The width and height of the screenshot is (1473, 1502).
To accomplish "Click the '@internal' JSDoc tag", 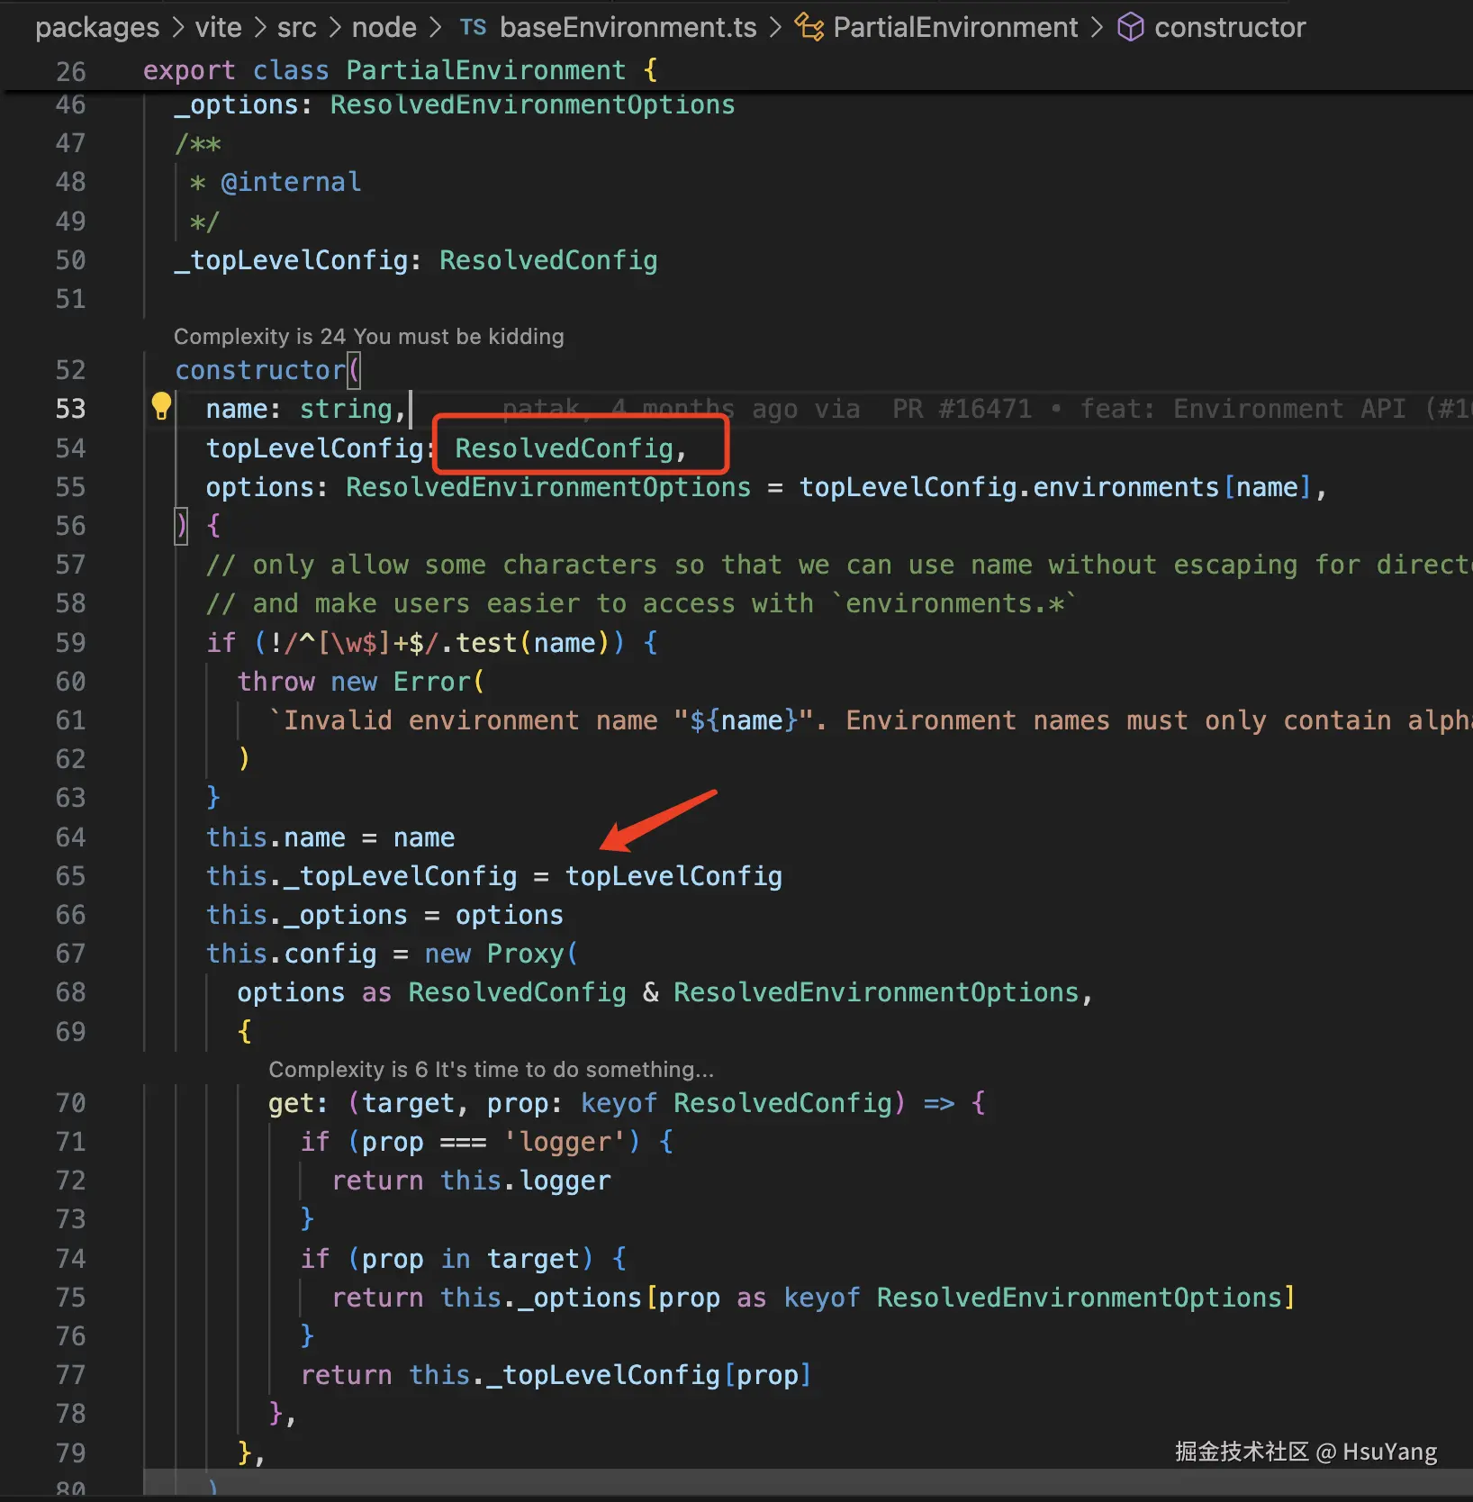I will (291, 182).
